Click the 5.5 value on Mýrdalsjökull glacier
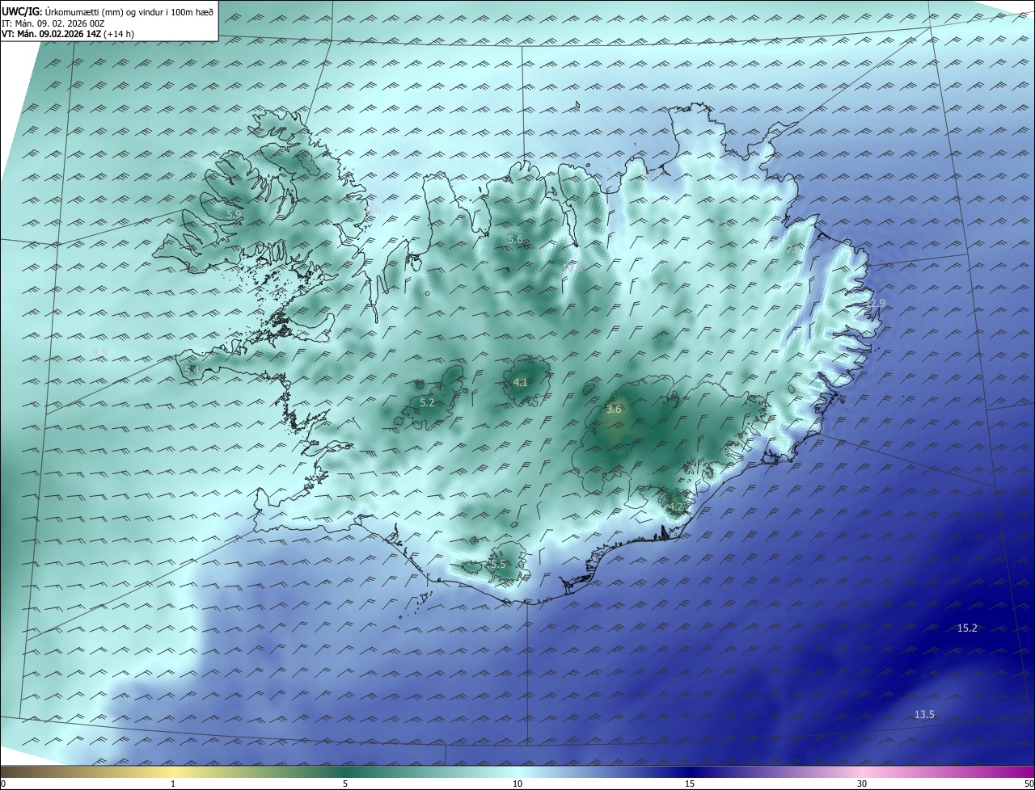This screenshot has width=1035, height=790. click(498, 564)
